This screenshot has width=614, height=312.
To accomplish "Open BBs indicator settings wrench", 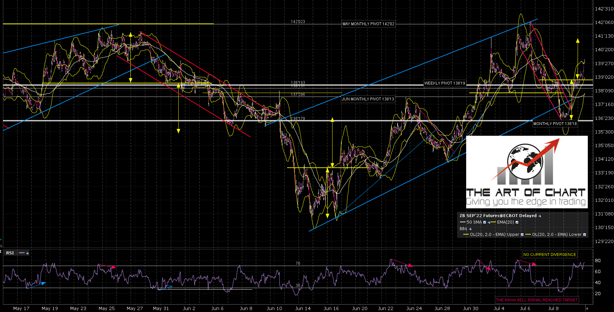I will 470,229.
